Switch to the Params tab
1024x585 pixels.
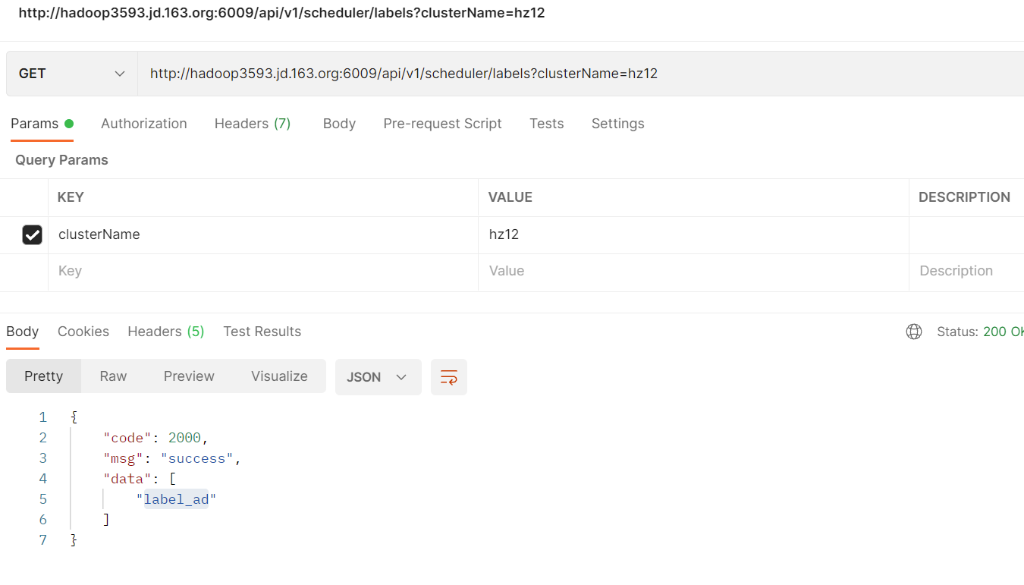(x=42, y=124)
